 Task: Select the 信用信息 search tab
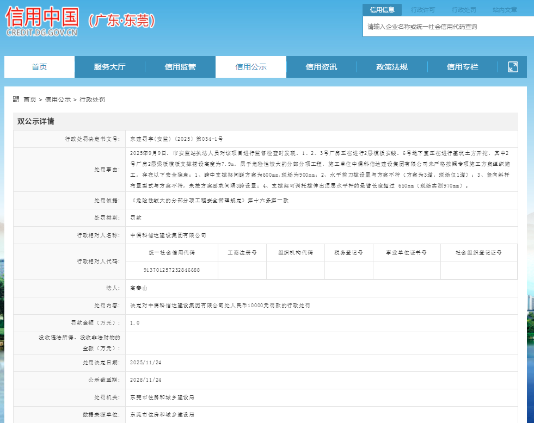point(382,10)
